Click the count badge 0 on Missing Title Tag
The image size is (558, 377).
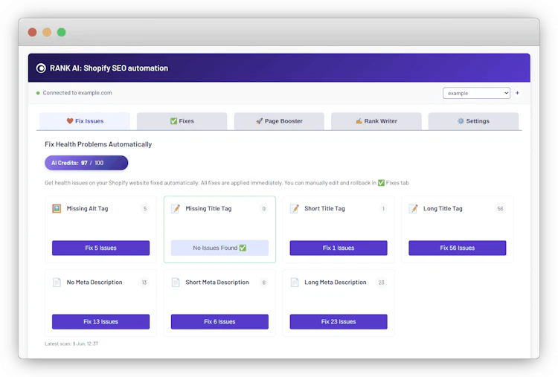pyautogui.click(x=263, y=209)
